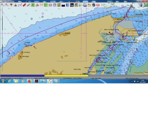Enable tracking toolbar icon
Image resolution: width=148 pixels, height=117 pixels.
[x=59, y=5]
